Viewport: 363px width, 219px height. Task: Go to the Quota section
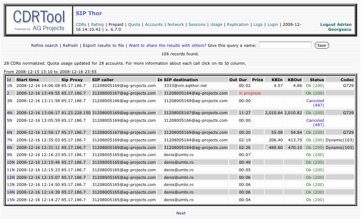[134, 25]
